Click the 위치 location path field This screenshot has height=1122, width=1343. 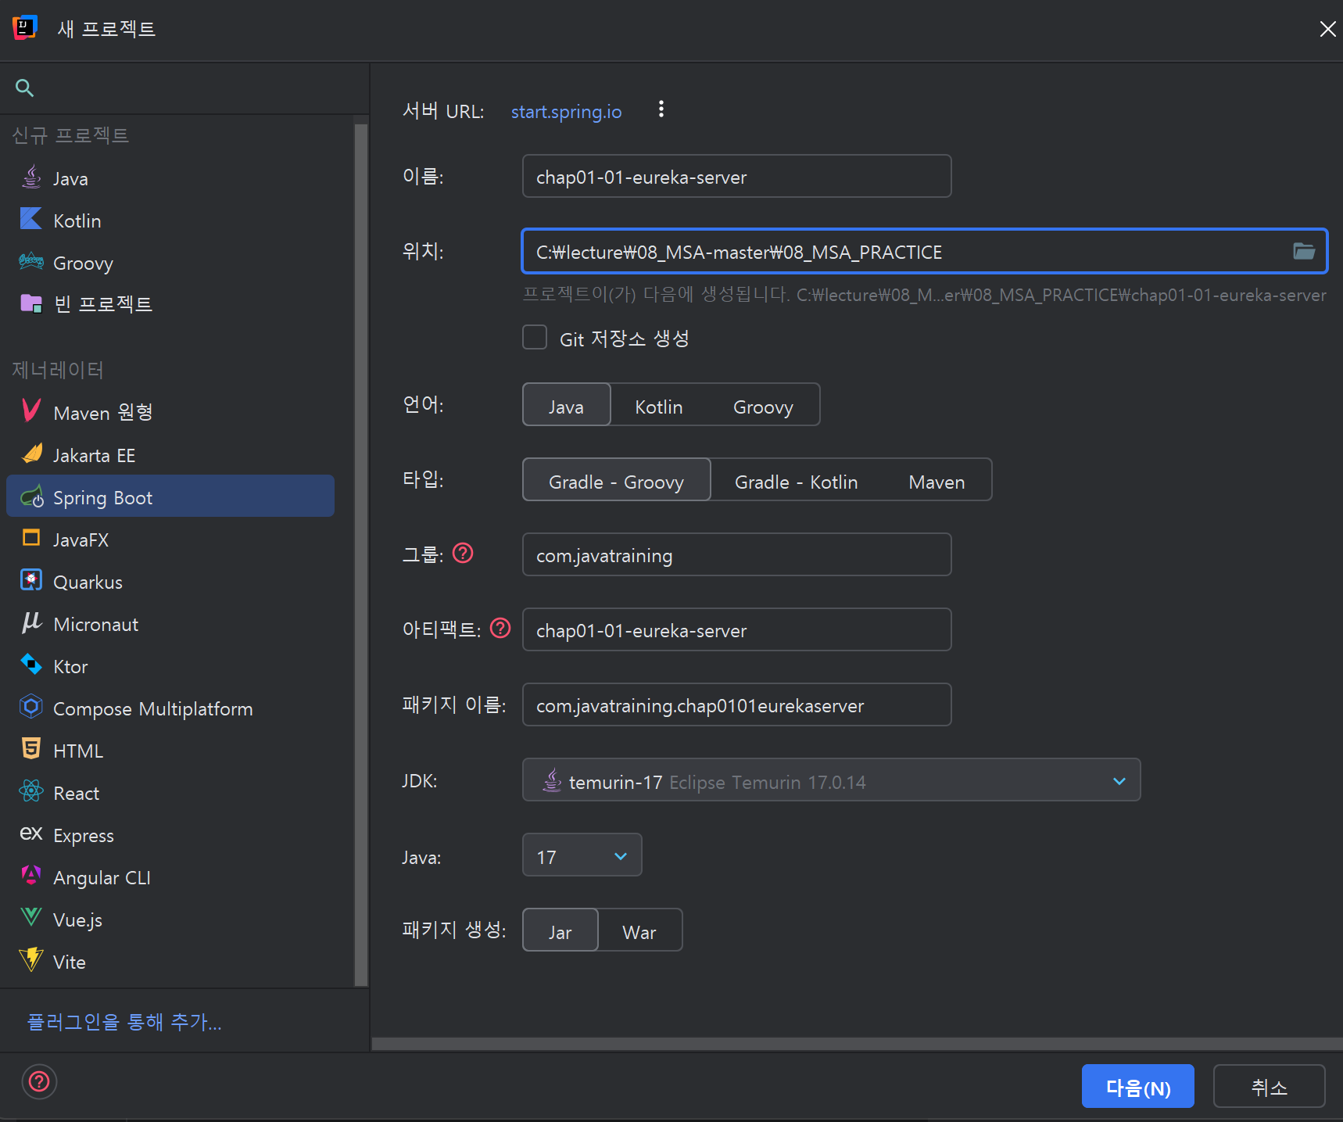click(925, 252)
